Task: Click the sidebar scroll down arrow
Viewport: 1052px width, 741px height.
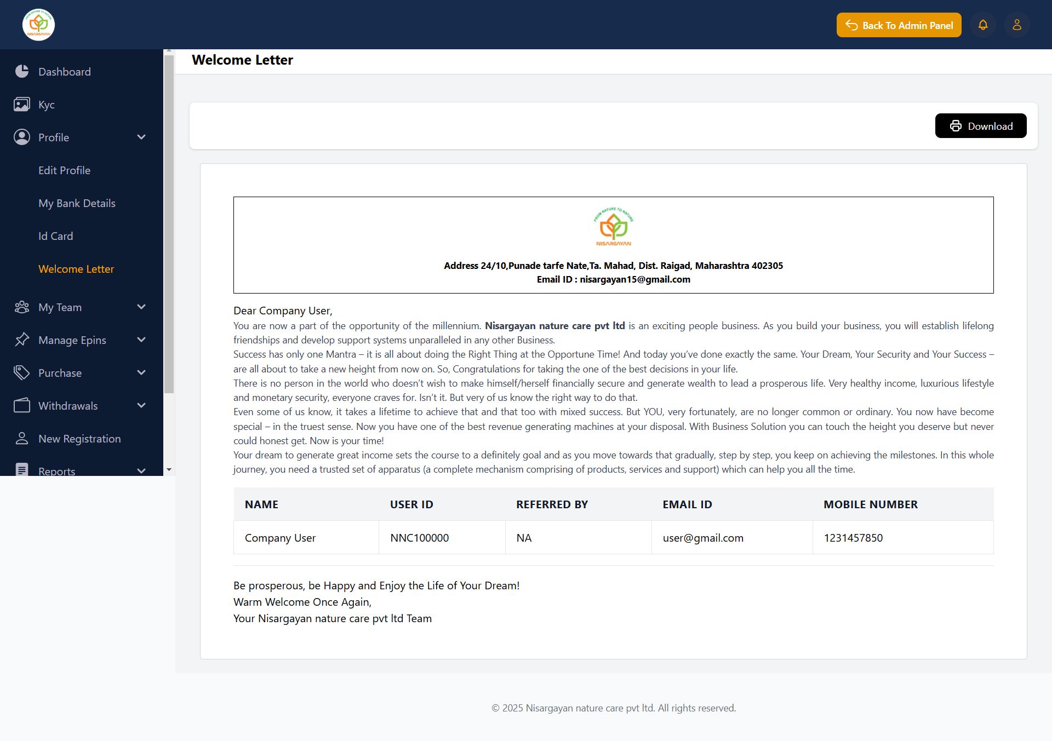Action: pyautogui.click(x=169, y=470)
